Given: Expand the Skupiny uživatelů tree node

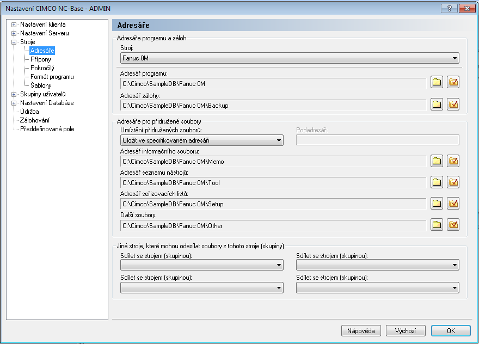Looking at the screenshot, I should pyautogui.click(x=14, y=94).
